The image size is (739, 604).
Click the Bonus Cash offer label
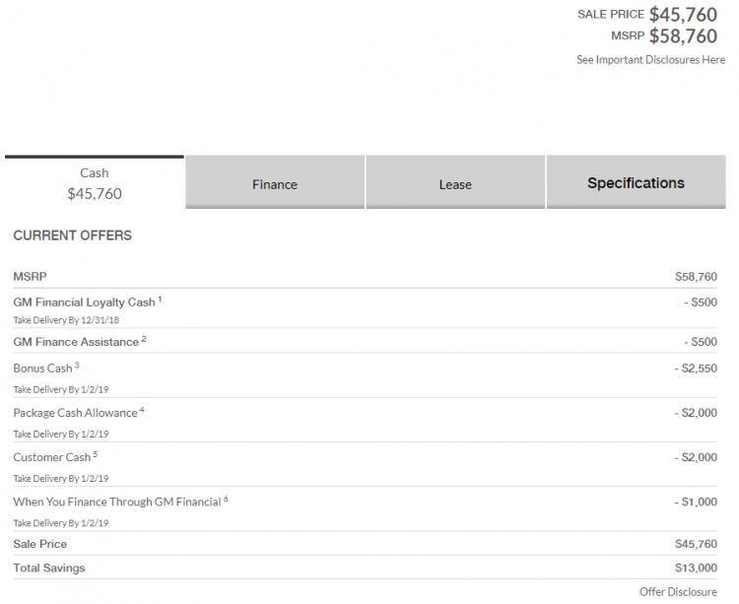tap(43, 368)
